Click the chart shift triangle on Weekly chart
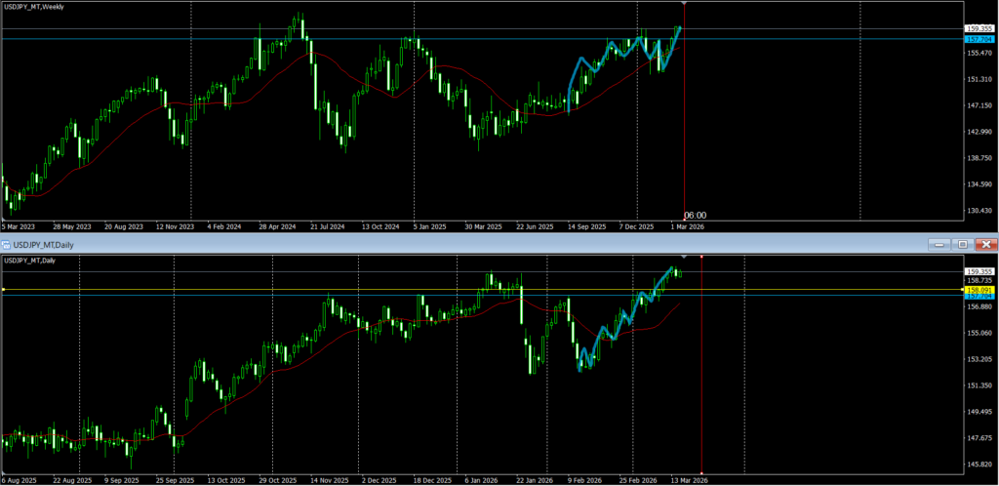The width and height of the screenshot is (999, 486). coord(684,4)
